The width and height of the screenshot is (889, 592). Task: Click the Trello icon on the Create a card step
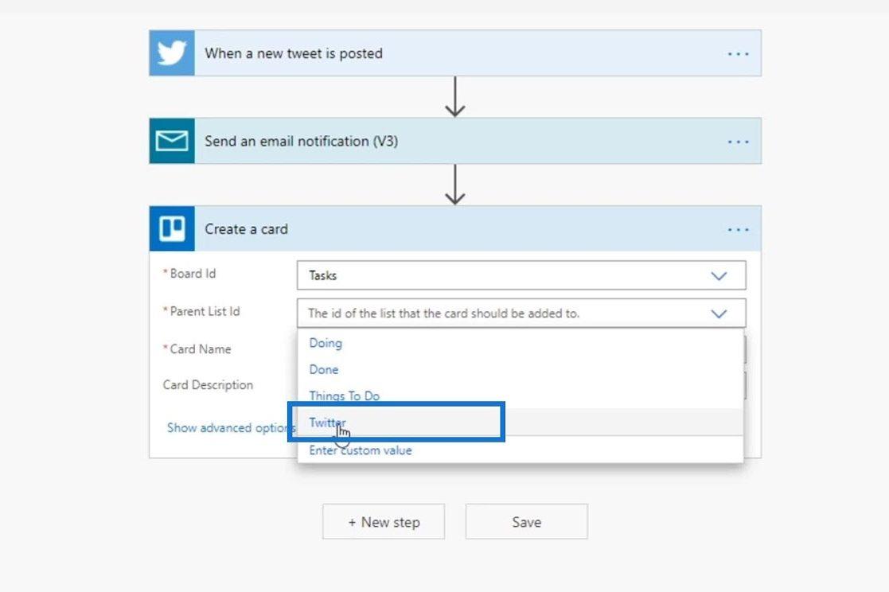[x=172, y=228]
